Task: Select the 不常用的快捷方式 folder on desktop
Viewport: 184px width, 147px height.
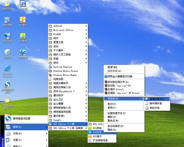Action: pyautogui.click(x=7, y=104)
